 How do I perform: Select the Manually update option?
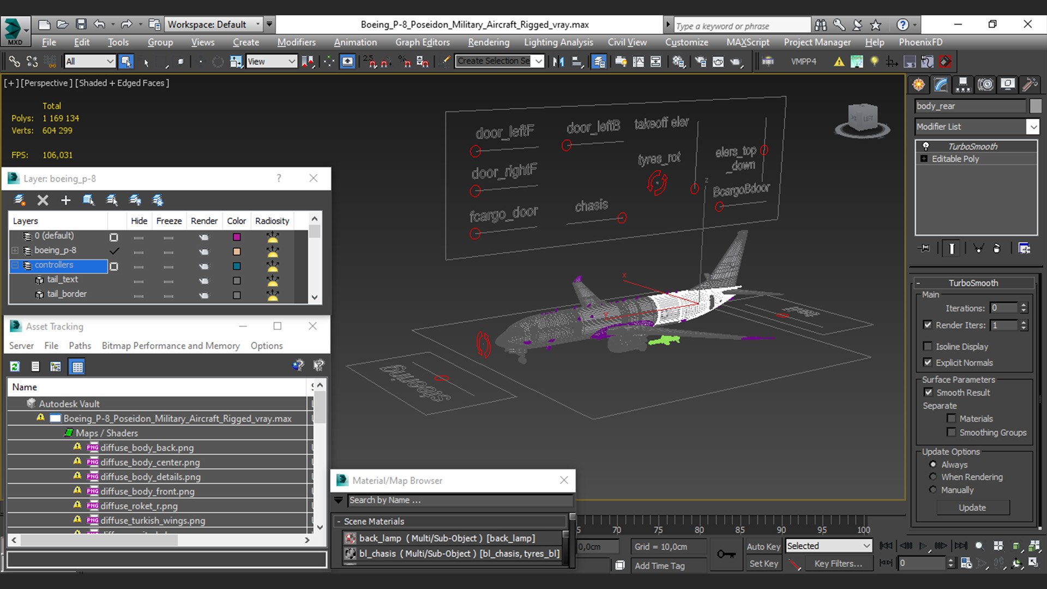click(x=933, y=490)
